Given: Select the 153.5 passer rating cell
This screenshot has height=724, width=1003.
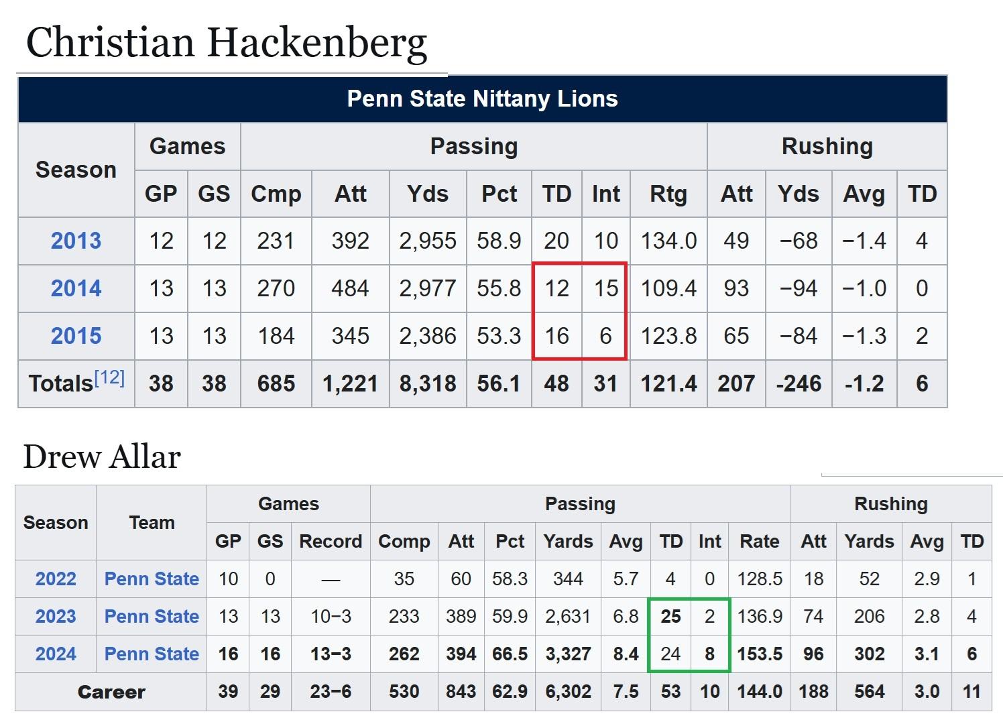Looking at the screenshot, I should click(x=760, y=654).
